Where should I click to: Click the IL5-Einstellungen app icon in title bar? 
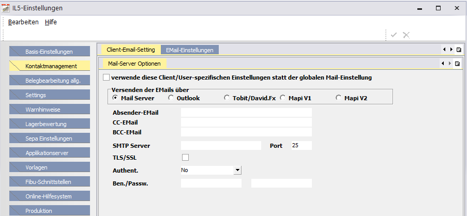click(x=5, y=8)
